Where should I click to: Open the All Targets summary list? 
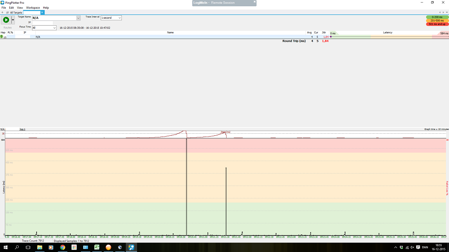(x=16, y=12)
